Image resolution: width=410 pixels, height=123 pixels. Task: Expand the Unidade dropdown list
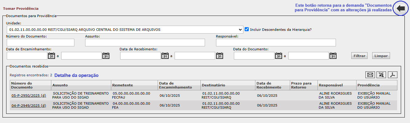124,30
